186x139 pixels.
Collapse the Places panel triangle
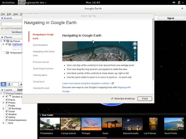coord(2,37)
